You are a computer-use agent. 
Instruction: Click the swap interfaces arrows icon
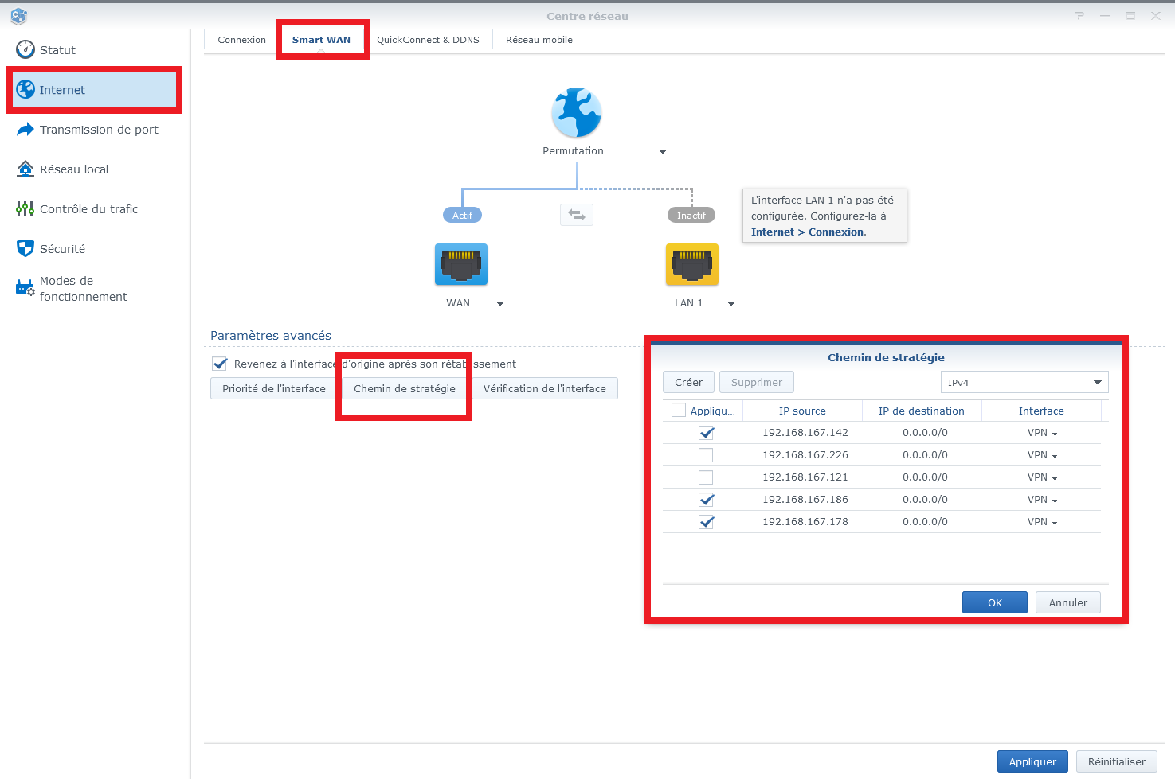pos(577,215)
